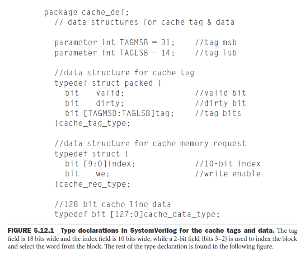Click the 'package cache_def;' line
The image size is (305, 258).
pyautogui.click(x=86, y=13)
